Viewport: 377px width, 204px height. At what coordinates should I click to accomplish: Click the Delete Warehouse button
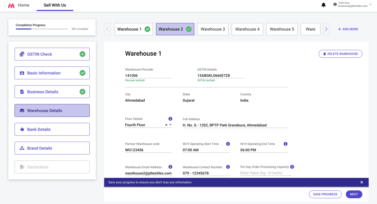tap(340, 54)
